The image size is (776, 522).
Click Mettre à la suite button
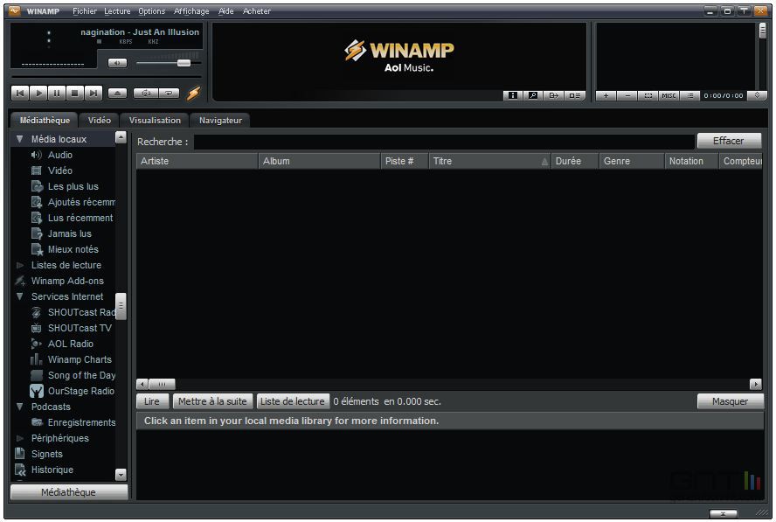(212, 401)
